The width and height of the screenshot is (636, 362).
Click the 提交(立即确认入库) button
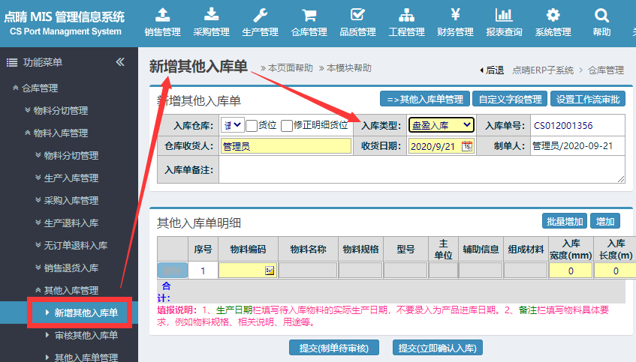[437, 348]
